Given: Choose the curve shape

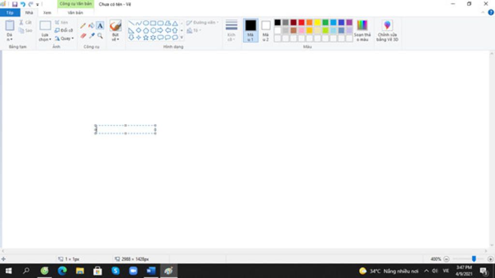Looking at the screenshot, I should coord(138,23).
